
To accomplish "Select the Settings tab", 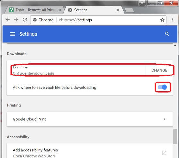I will pos(94,10).
